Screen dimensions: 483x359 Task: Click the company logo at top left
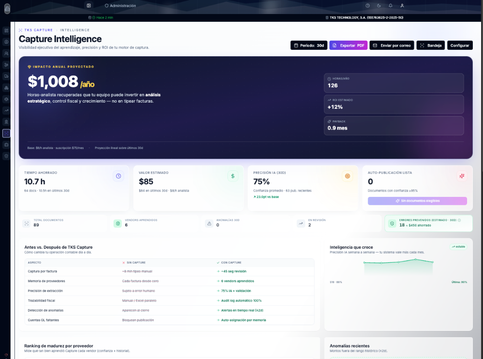point(7,8)
